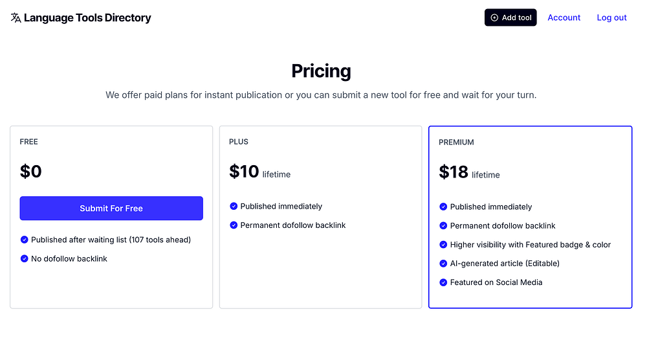Click the translate logo icon in header
The image size is (647, 340).
[x=16, y=17]
